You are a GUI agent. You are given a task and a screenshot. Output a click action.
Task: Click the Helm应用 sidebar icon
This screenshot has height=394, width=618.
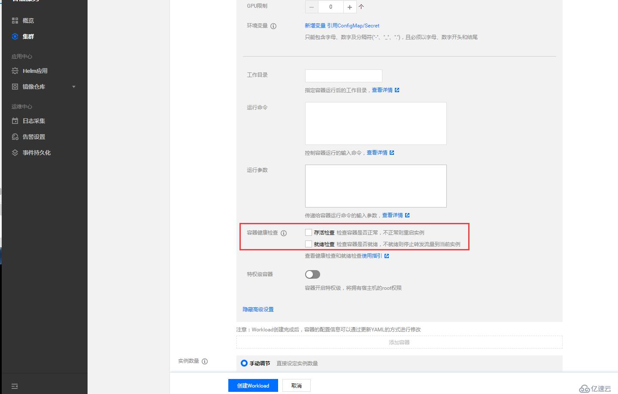(x=15, y=71)
